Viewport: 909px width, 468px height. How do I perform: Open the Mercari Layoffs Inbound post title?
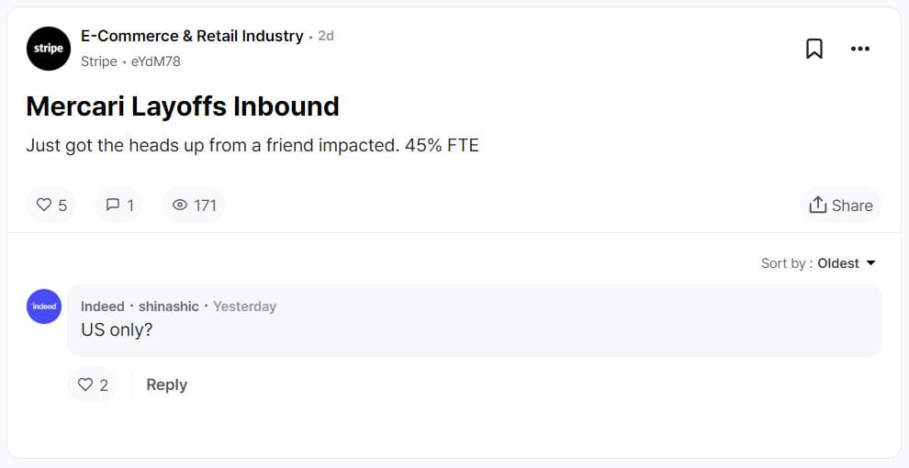coord(183,106)
